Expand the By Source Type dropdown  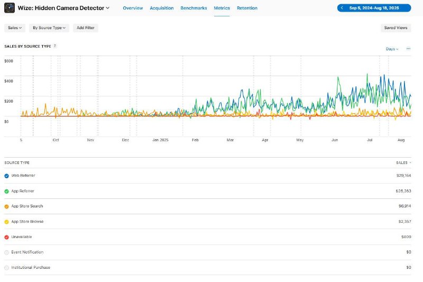click(49, 28)
